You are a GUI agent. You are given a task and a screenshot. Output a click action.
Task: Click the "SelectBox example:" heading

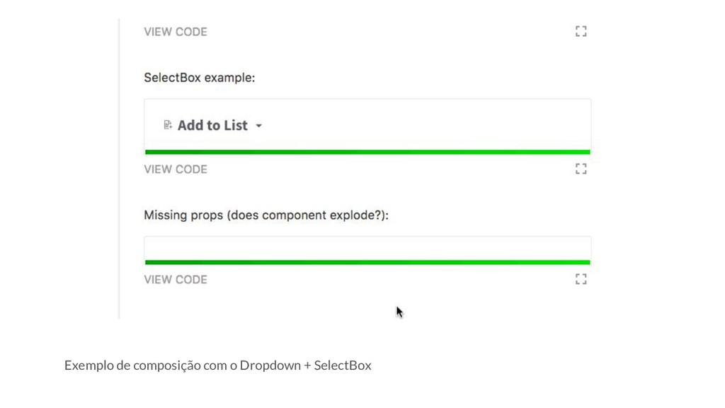(199, 78)
